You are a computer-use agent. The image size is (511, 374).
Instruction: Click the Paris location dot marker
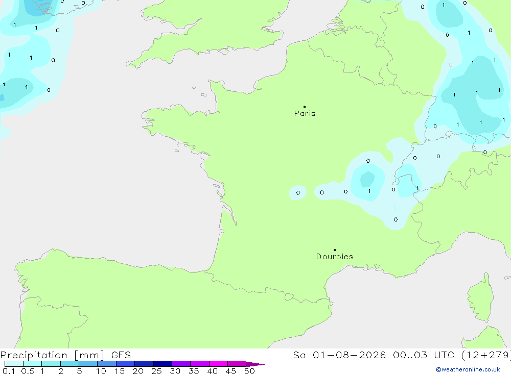click(305, 107)
